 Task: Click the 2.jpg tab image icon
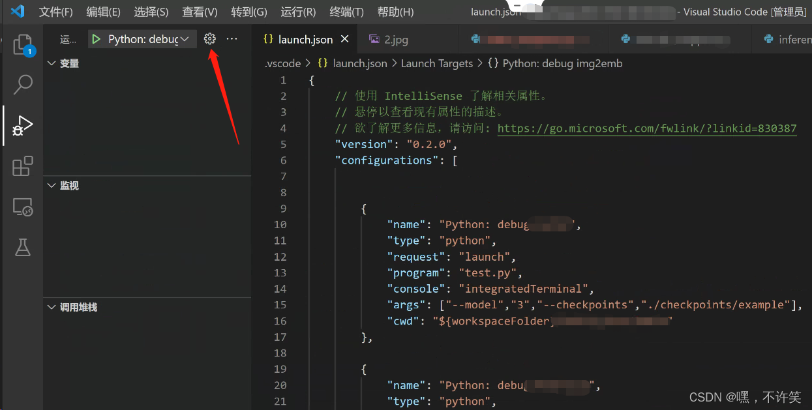[x=374, y=40]
